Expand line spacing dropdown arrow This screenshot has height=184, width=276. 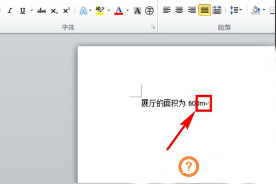[x=241, y=10]
